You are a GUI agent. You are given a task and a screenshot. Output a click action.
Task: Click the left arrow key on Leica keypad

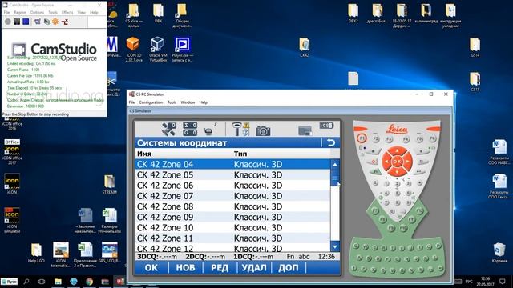tap(386, 162)
